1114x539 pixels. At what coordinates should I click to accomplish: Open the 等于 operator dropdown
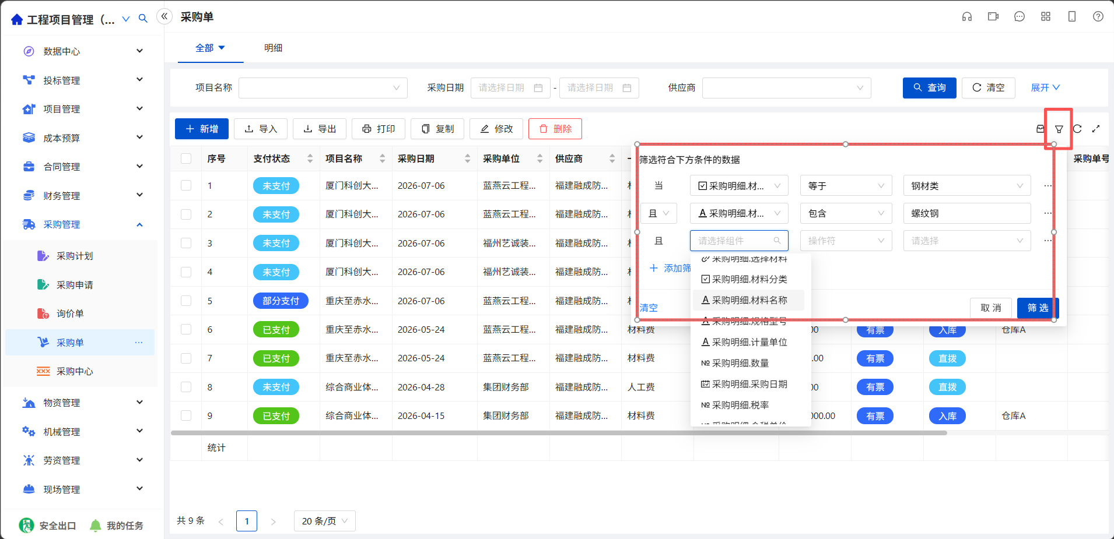point(846,186)
